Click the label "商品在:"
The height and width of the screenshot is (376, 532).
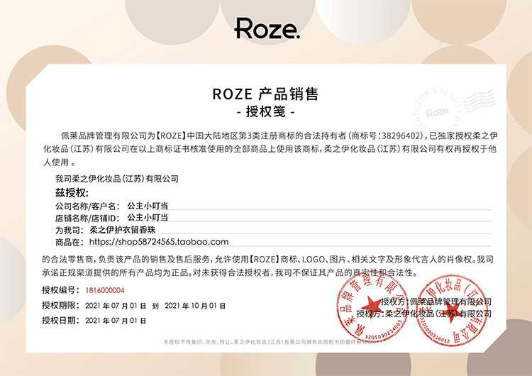click(70, 242)
